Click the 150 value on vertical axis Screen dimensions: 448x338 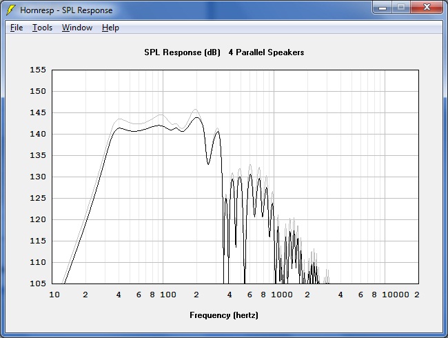click(38, 91)
